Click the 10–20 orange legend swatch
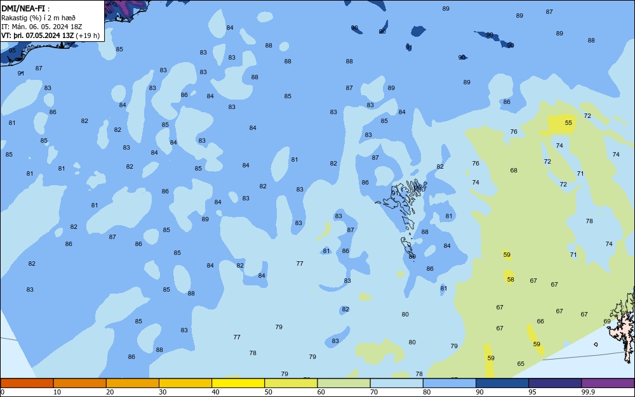Screen dimensions: 635x397 coord(80,383)
